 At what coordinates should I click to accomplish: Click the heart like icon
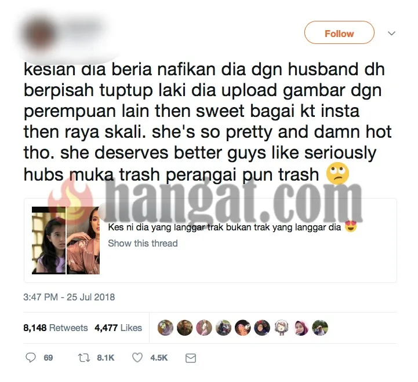click(x=137, y=358)
